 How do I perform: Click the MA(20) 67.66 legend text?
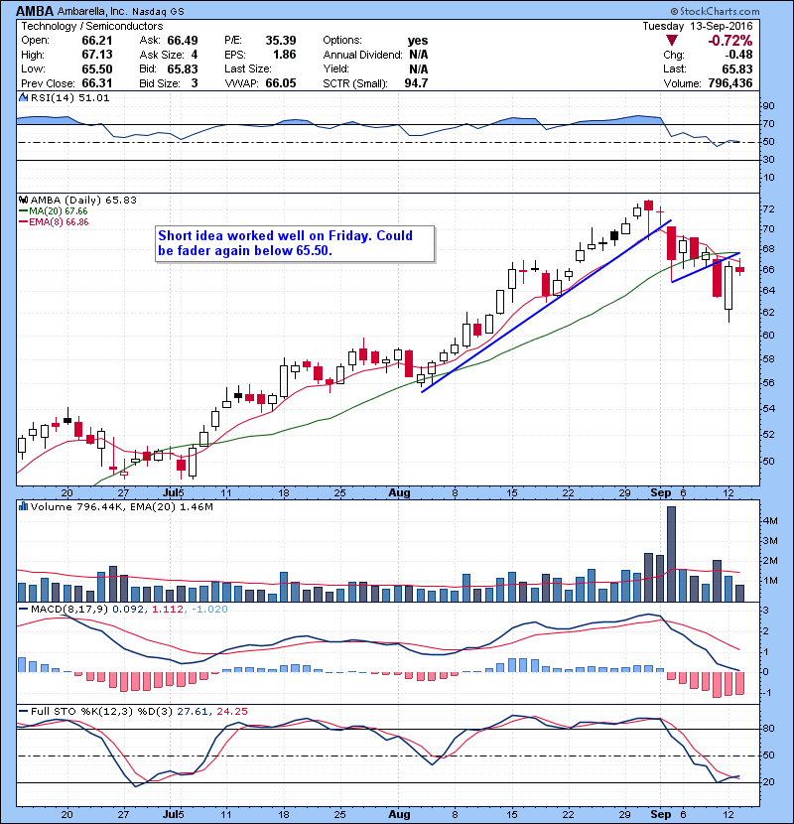click(x=59, y=210)
